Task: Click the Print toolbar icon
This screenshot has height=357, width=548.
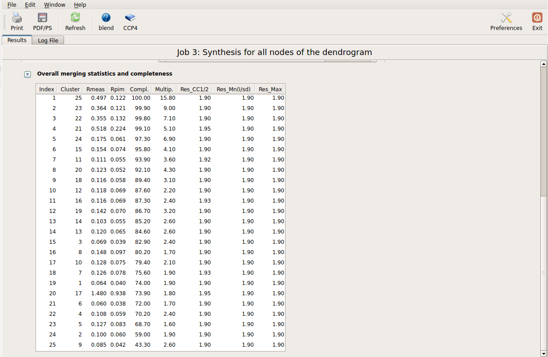Action: click(17, 21)
